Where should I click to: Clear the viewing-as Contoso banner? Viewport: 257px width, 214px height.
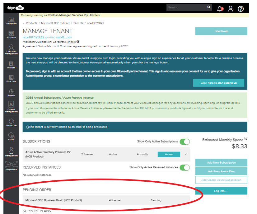97,15
